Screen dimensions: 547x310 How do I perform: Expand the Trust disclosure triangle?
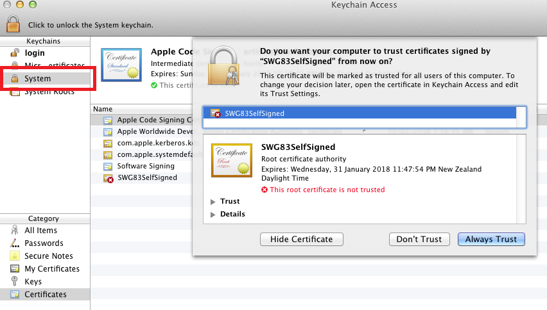point(213,202)
